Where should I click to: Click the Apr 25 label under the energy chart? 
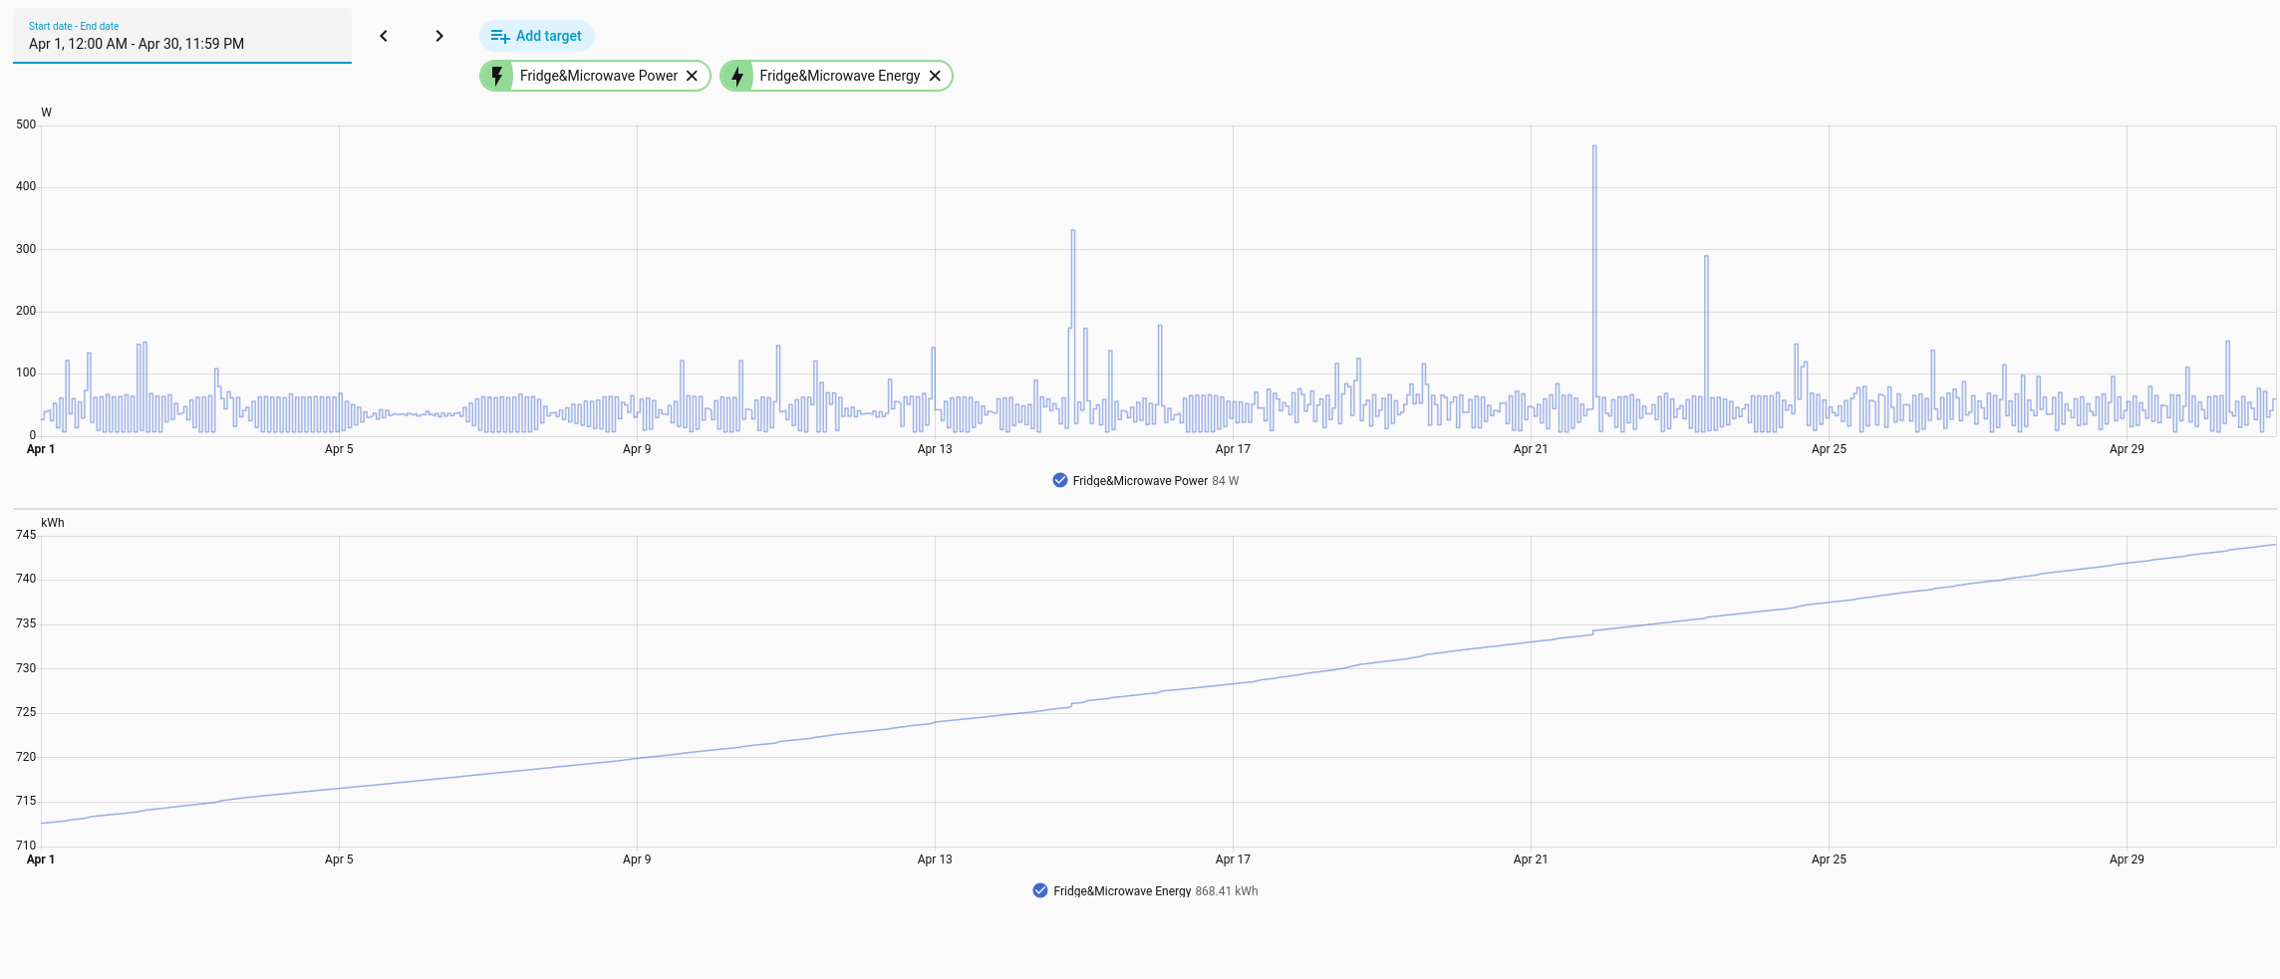(x=1829, y=859)
